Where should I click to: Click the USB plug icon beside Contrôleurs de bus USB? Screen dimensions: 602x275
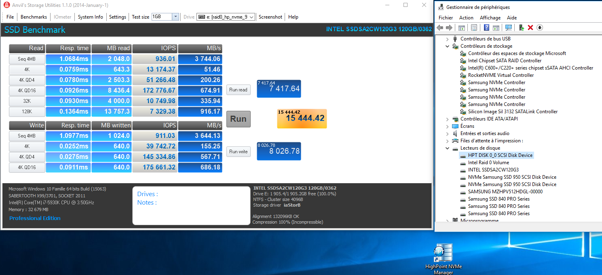pyautogui.click(x=455, y=39)
